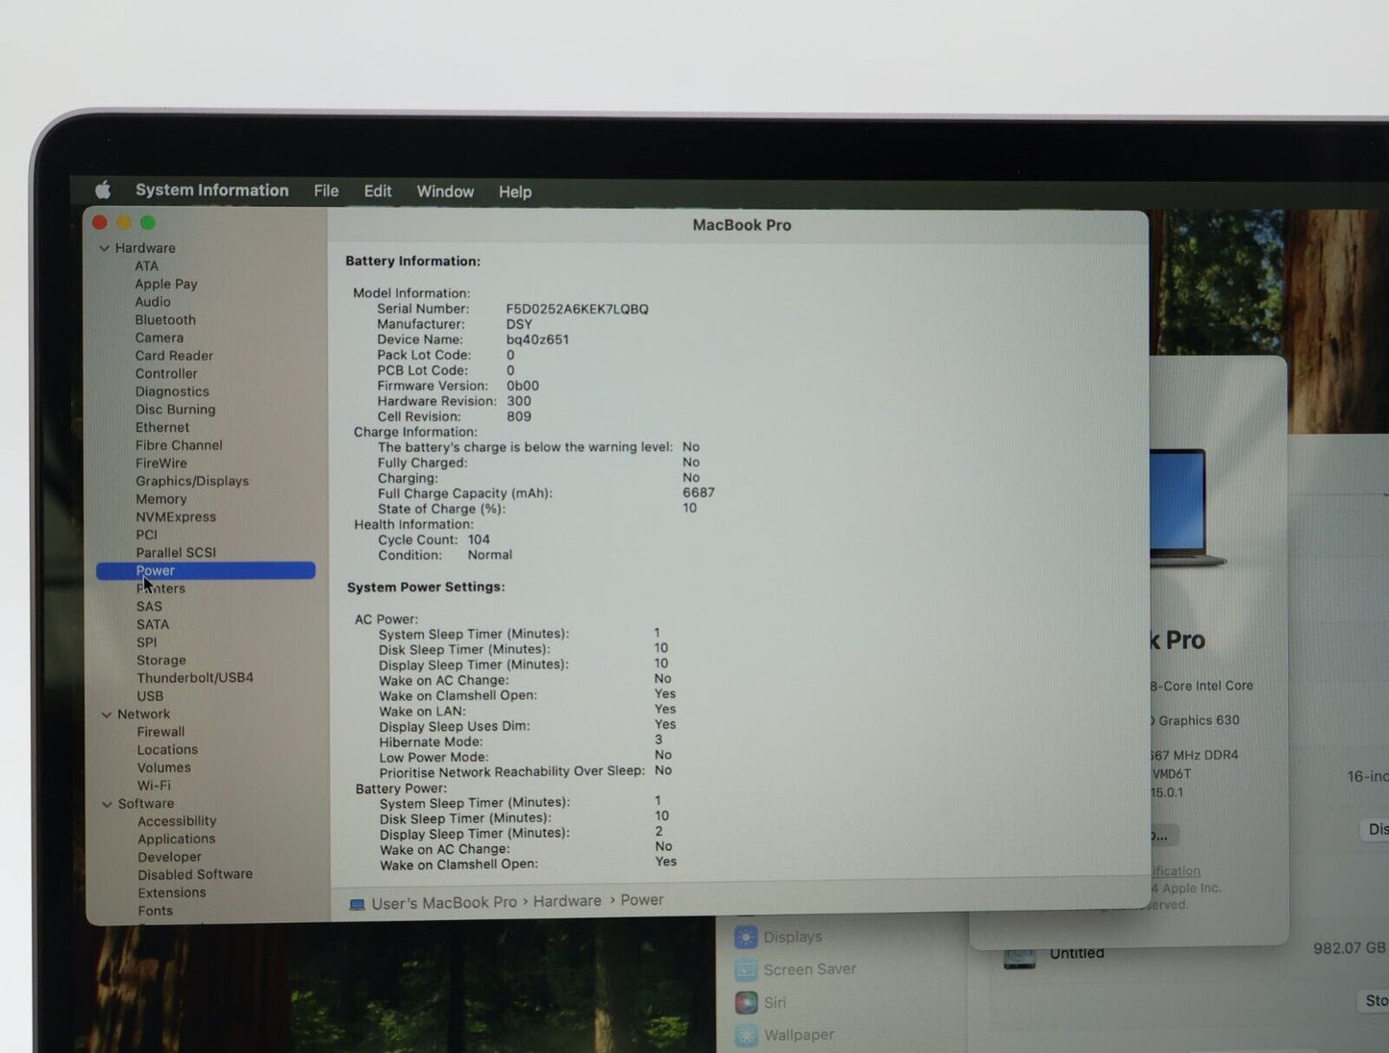Select SAS in the sidebar

coord(149,607)
